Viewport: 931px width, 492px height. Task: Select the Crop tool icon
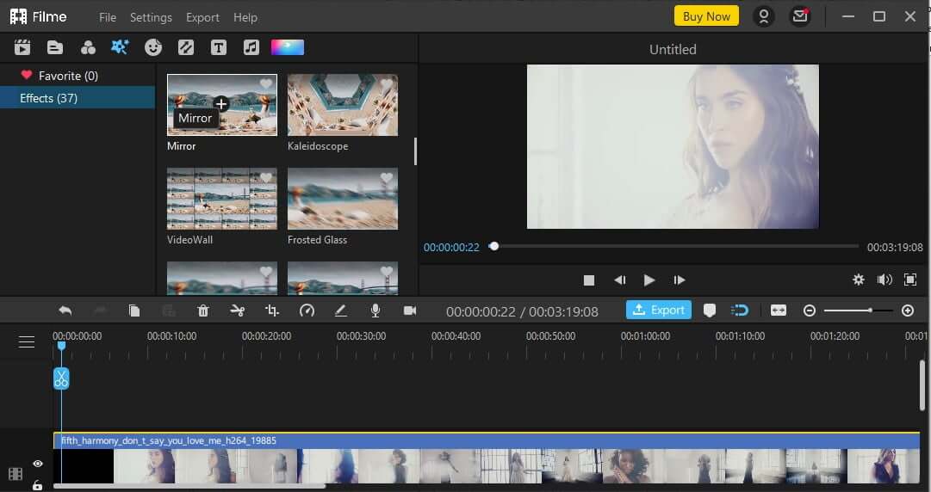[x=272, y=311]
